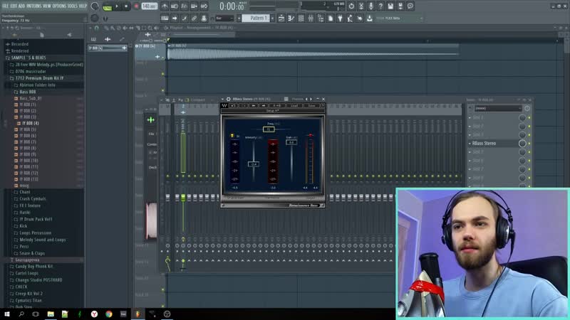Click the tempo display showing 140
The image size is (570, 320).
tap(147, 6)
